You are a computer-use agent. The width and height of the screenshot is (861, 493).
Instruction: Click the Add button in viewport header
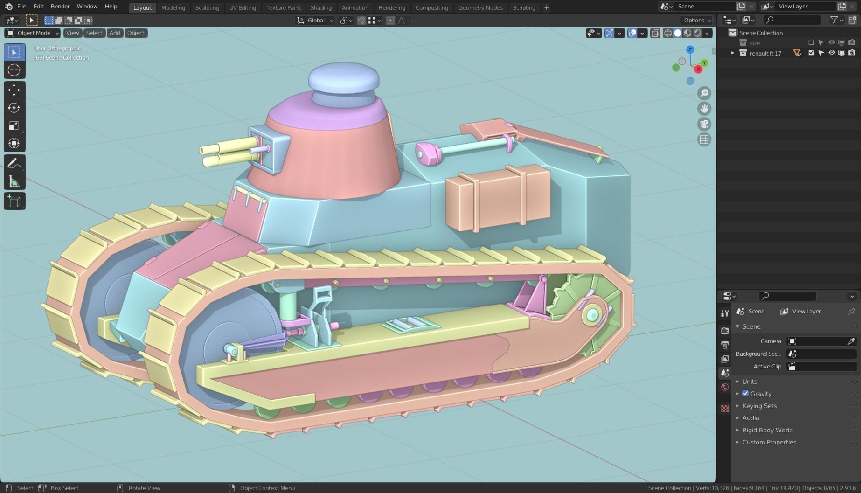115,33
